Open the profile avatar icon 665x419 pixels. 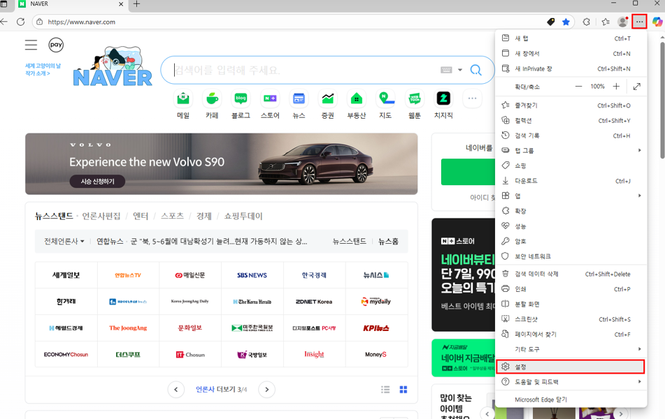(x=622, y=22)
